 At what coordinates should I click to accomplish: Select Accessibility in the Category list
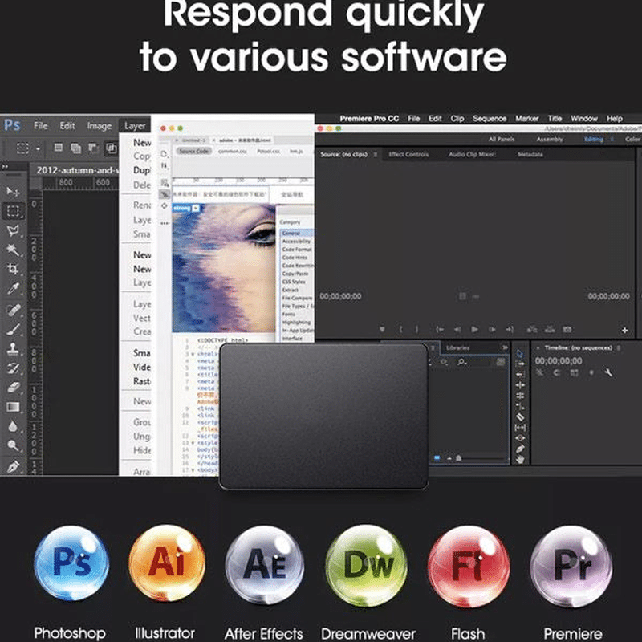point(296,242)
